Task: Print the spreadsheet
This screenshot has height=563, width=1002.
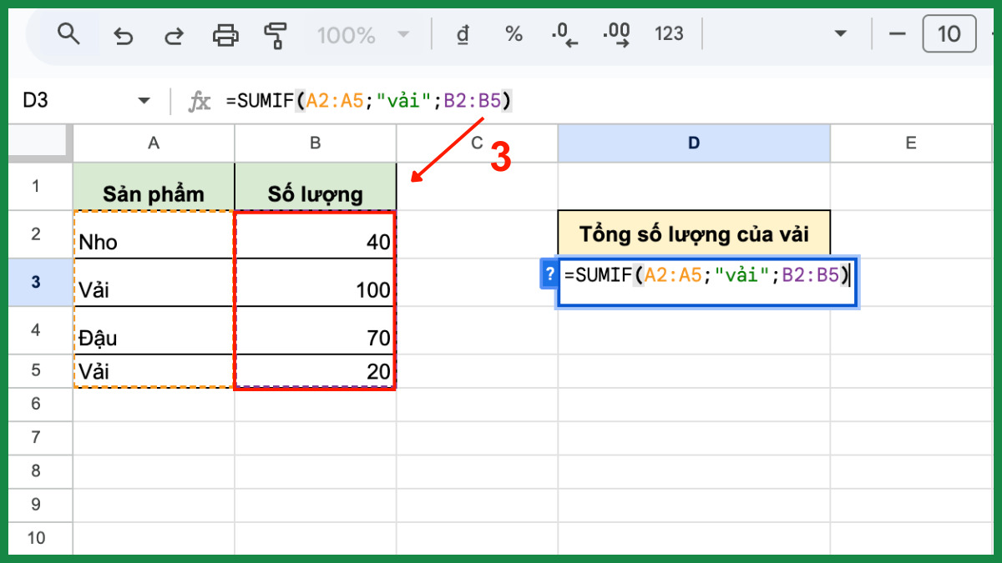Action: (225, 35)
